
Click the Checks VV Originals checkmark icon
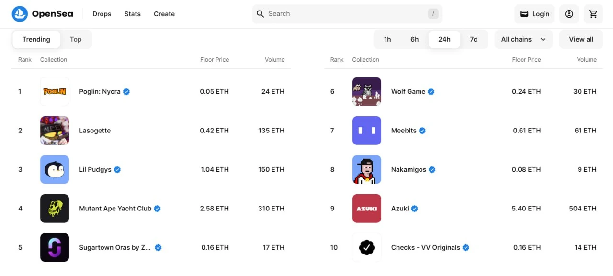pos(367,247)
